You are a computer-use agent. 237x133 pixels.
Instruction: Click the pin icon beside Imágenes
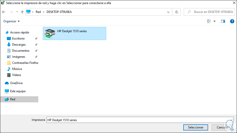click(x=36, y=57)
